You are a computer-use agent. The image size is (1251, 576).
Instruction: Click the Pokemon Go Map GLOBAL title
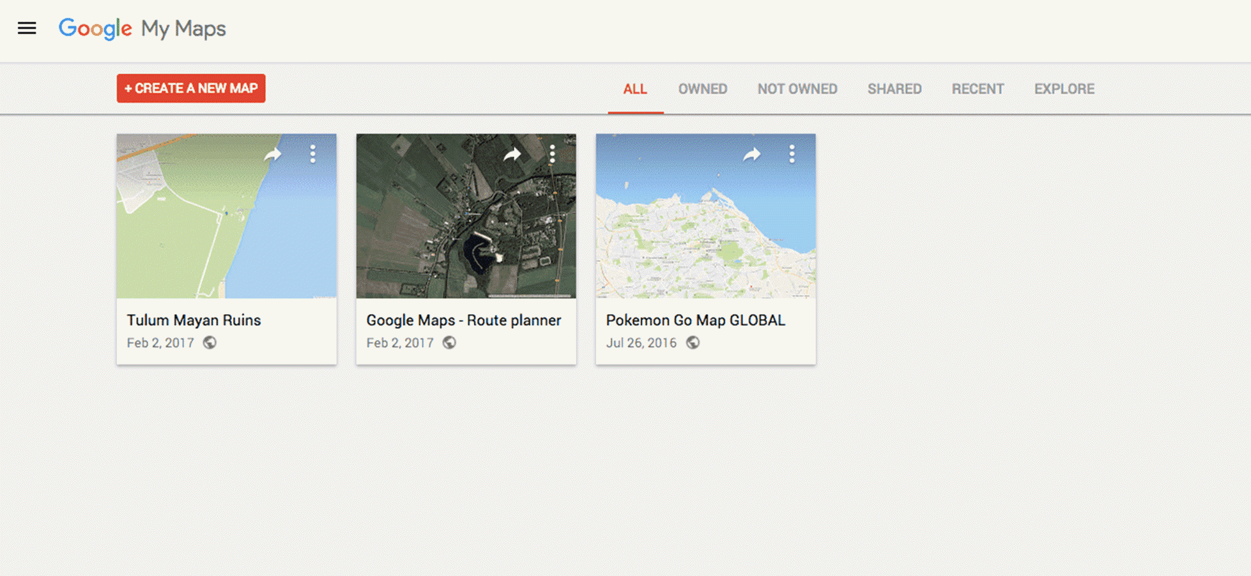pos(696,320)
